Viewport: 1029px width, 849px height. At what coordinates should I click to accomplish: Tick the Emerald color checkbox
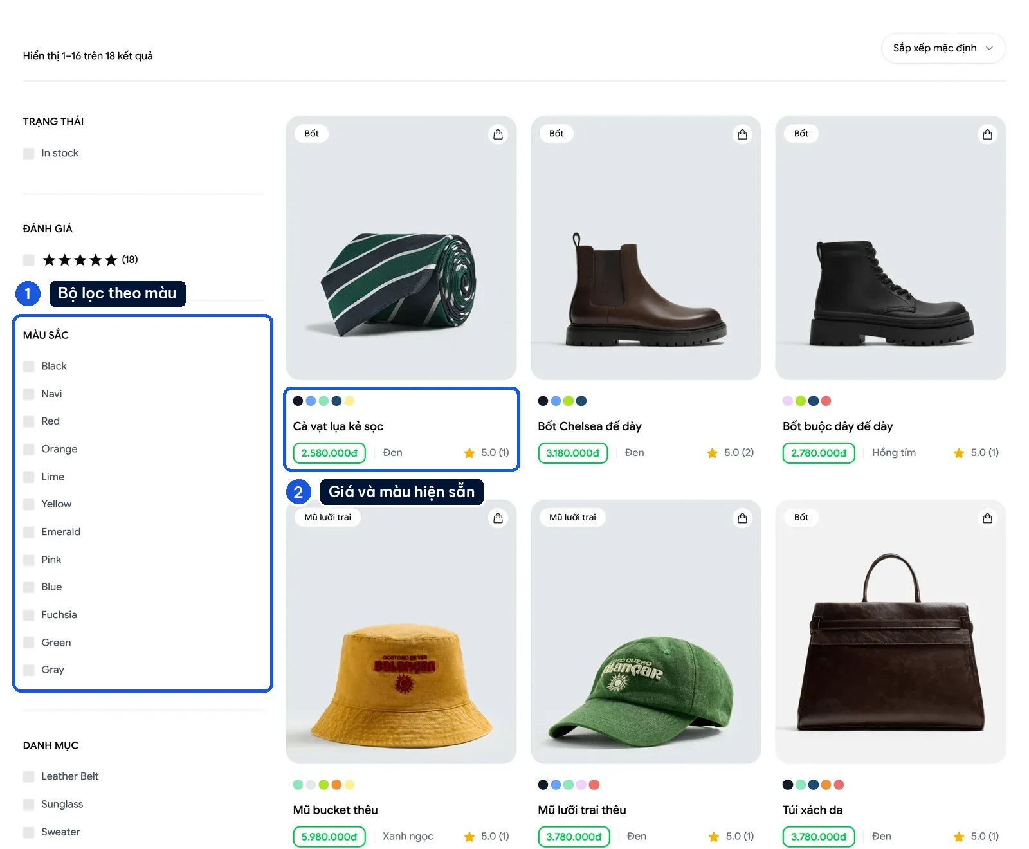click(29, 532)
